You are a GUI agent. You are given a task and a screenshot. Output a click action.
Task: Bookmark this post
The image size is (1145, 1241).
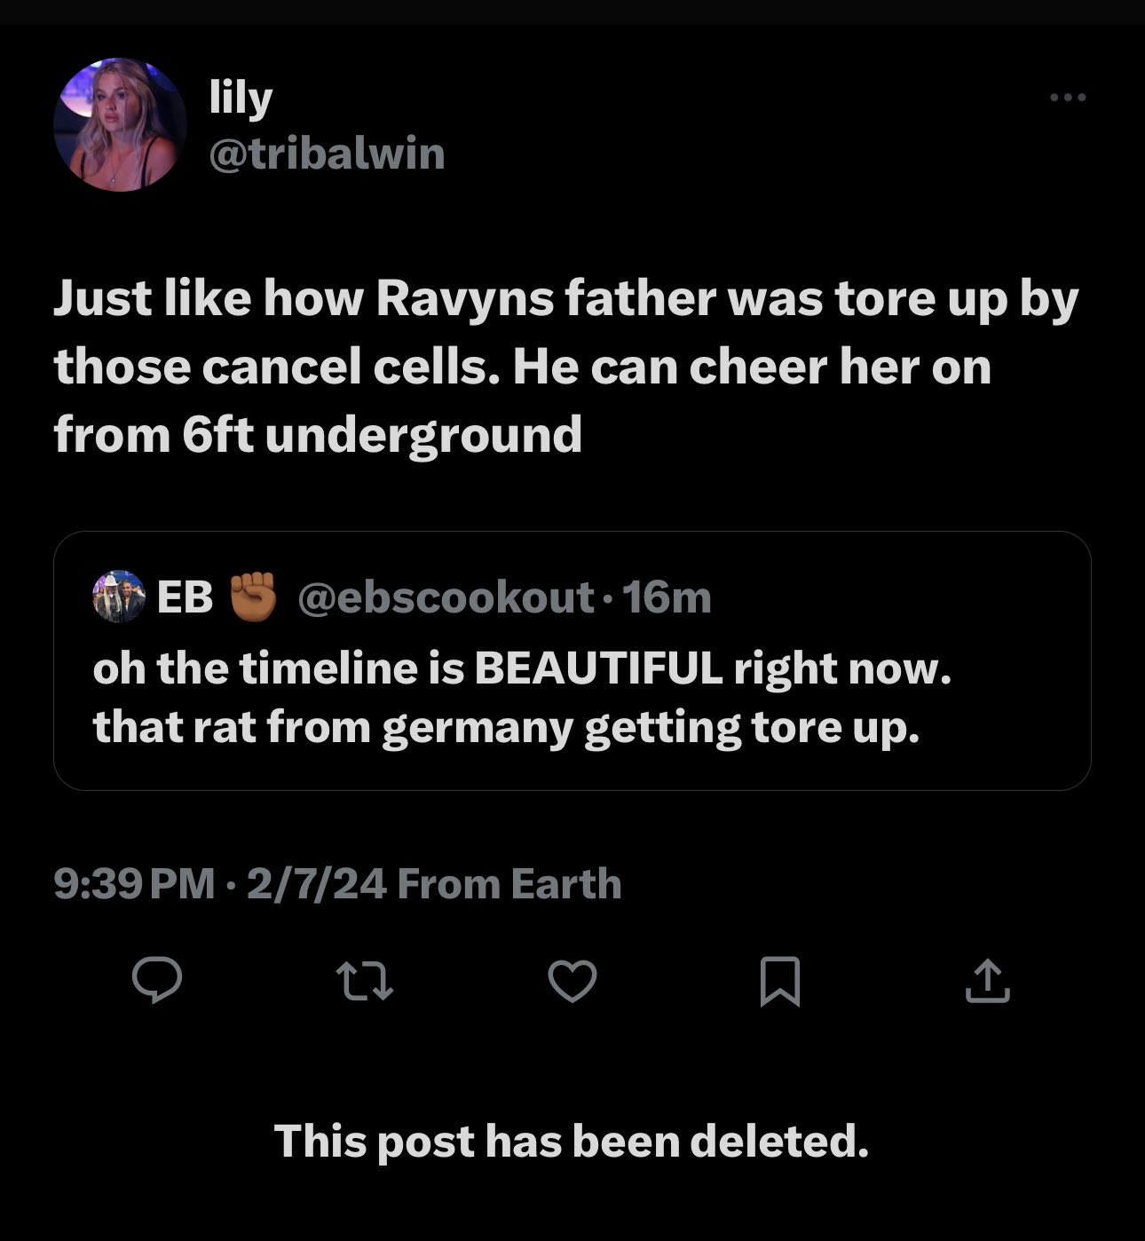(x=780, y=982)
